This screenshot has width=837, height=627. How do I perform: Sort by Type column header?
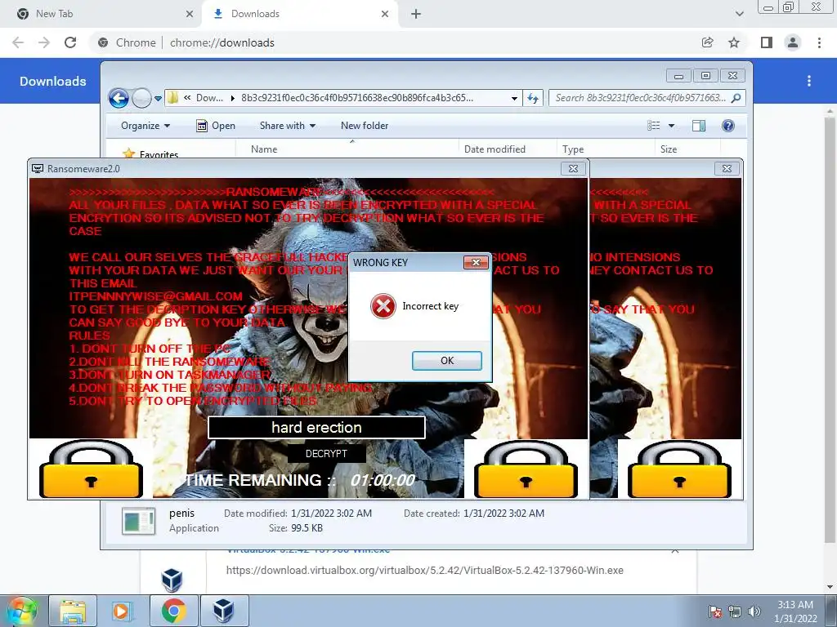pyautogui.click(x=606, y=149)
